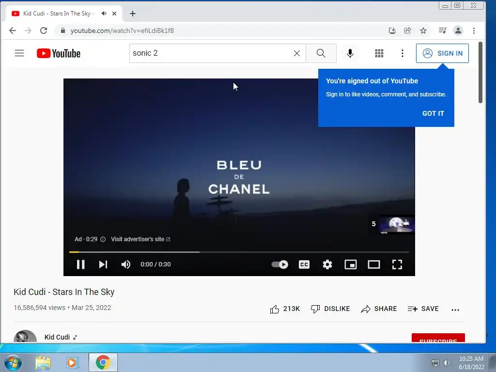496x372 pixels.
Task: Pause the video ad
Action: click(81, 264)
